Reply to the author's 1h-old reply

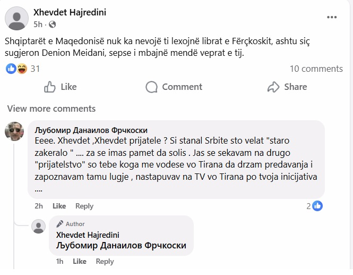[105, 261]
